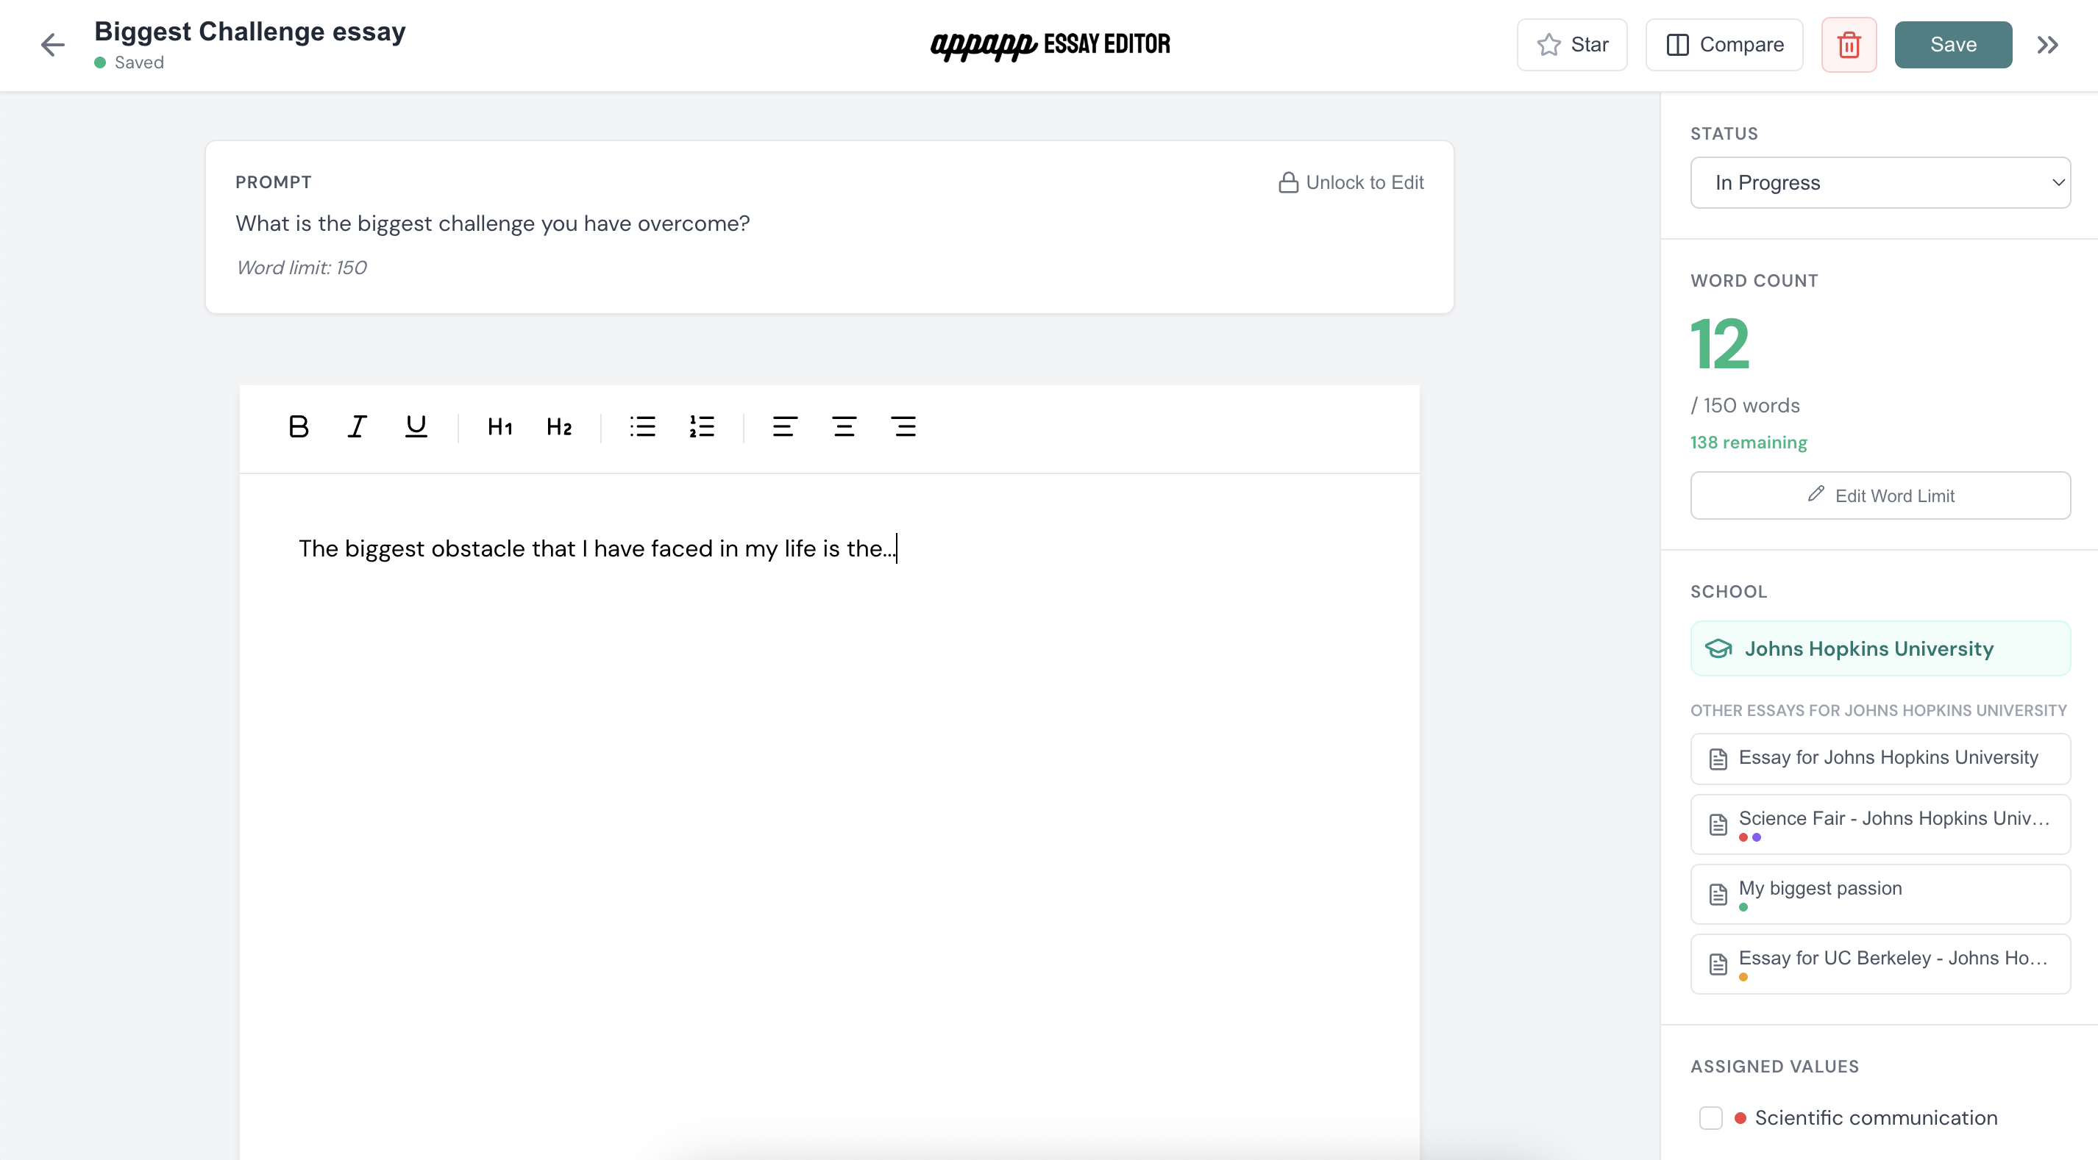The width and height of the screenshot is (2098, 1160).
Task: Apply the H1 heading style
Action: pyautogui.click(x=500, y=426)
